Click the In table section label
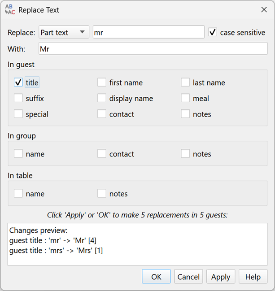This screenshot has width=275, height=291. 20,176
